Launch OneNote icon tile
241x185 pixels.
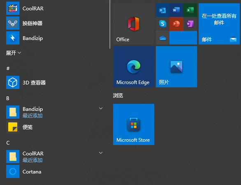(x=190, y=24)
